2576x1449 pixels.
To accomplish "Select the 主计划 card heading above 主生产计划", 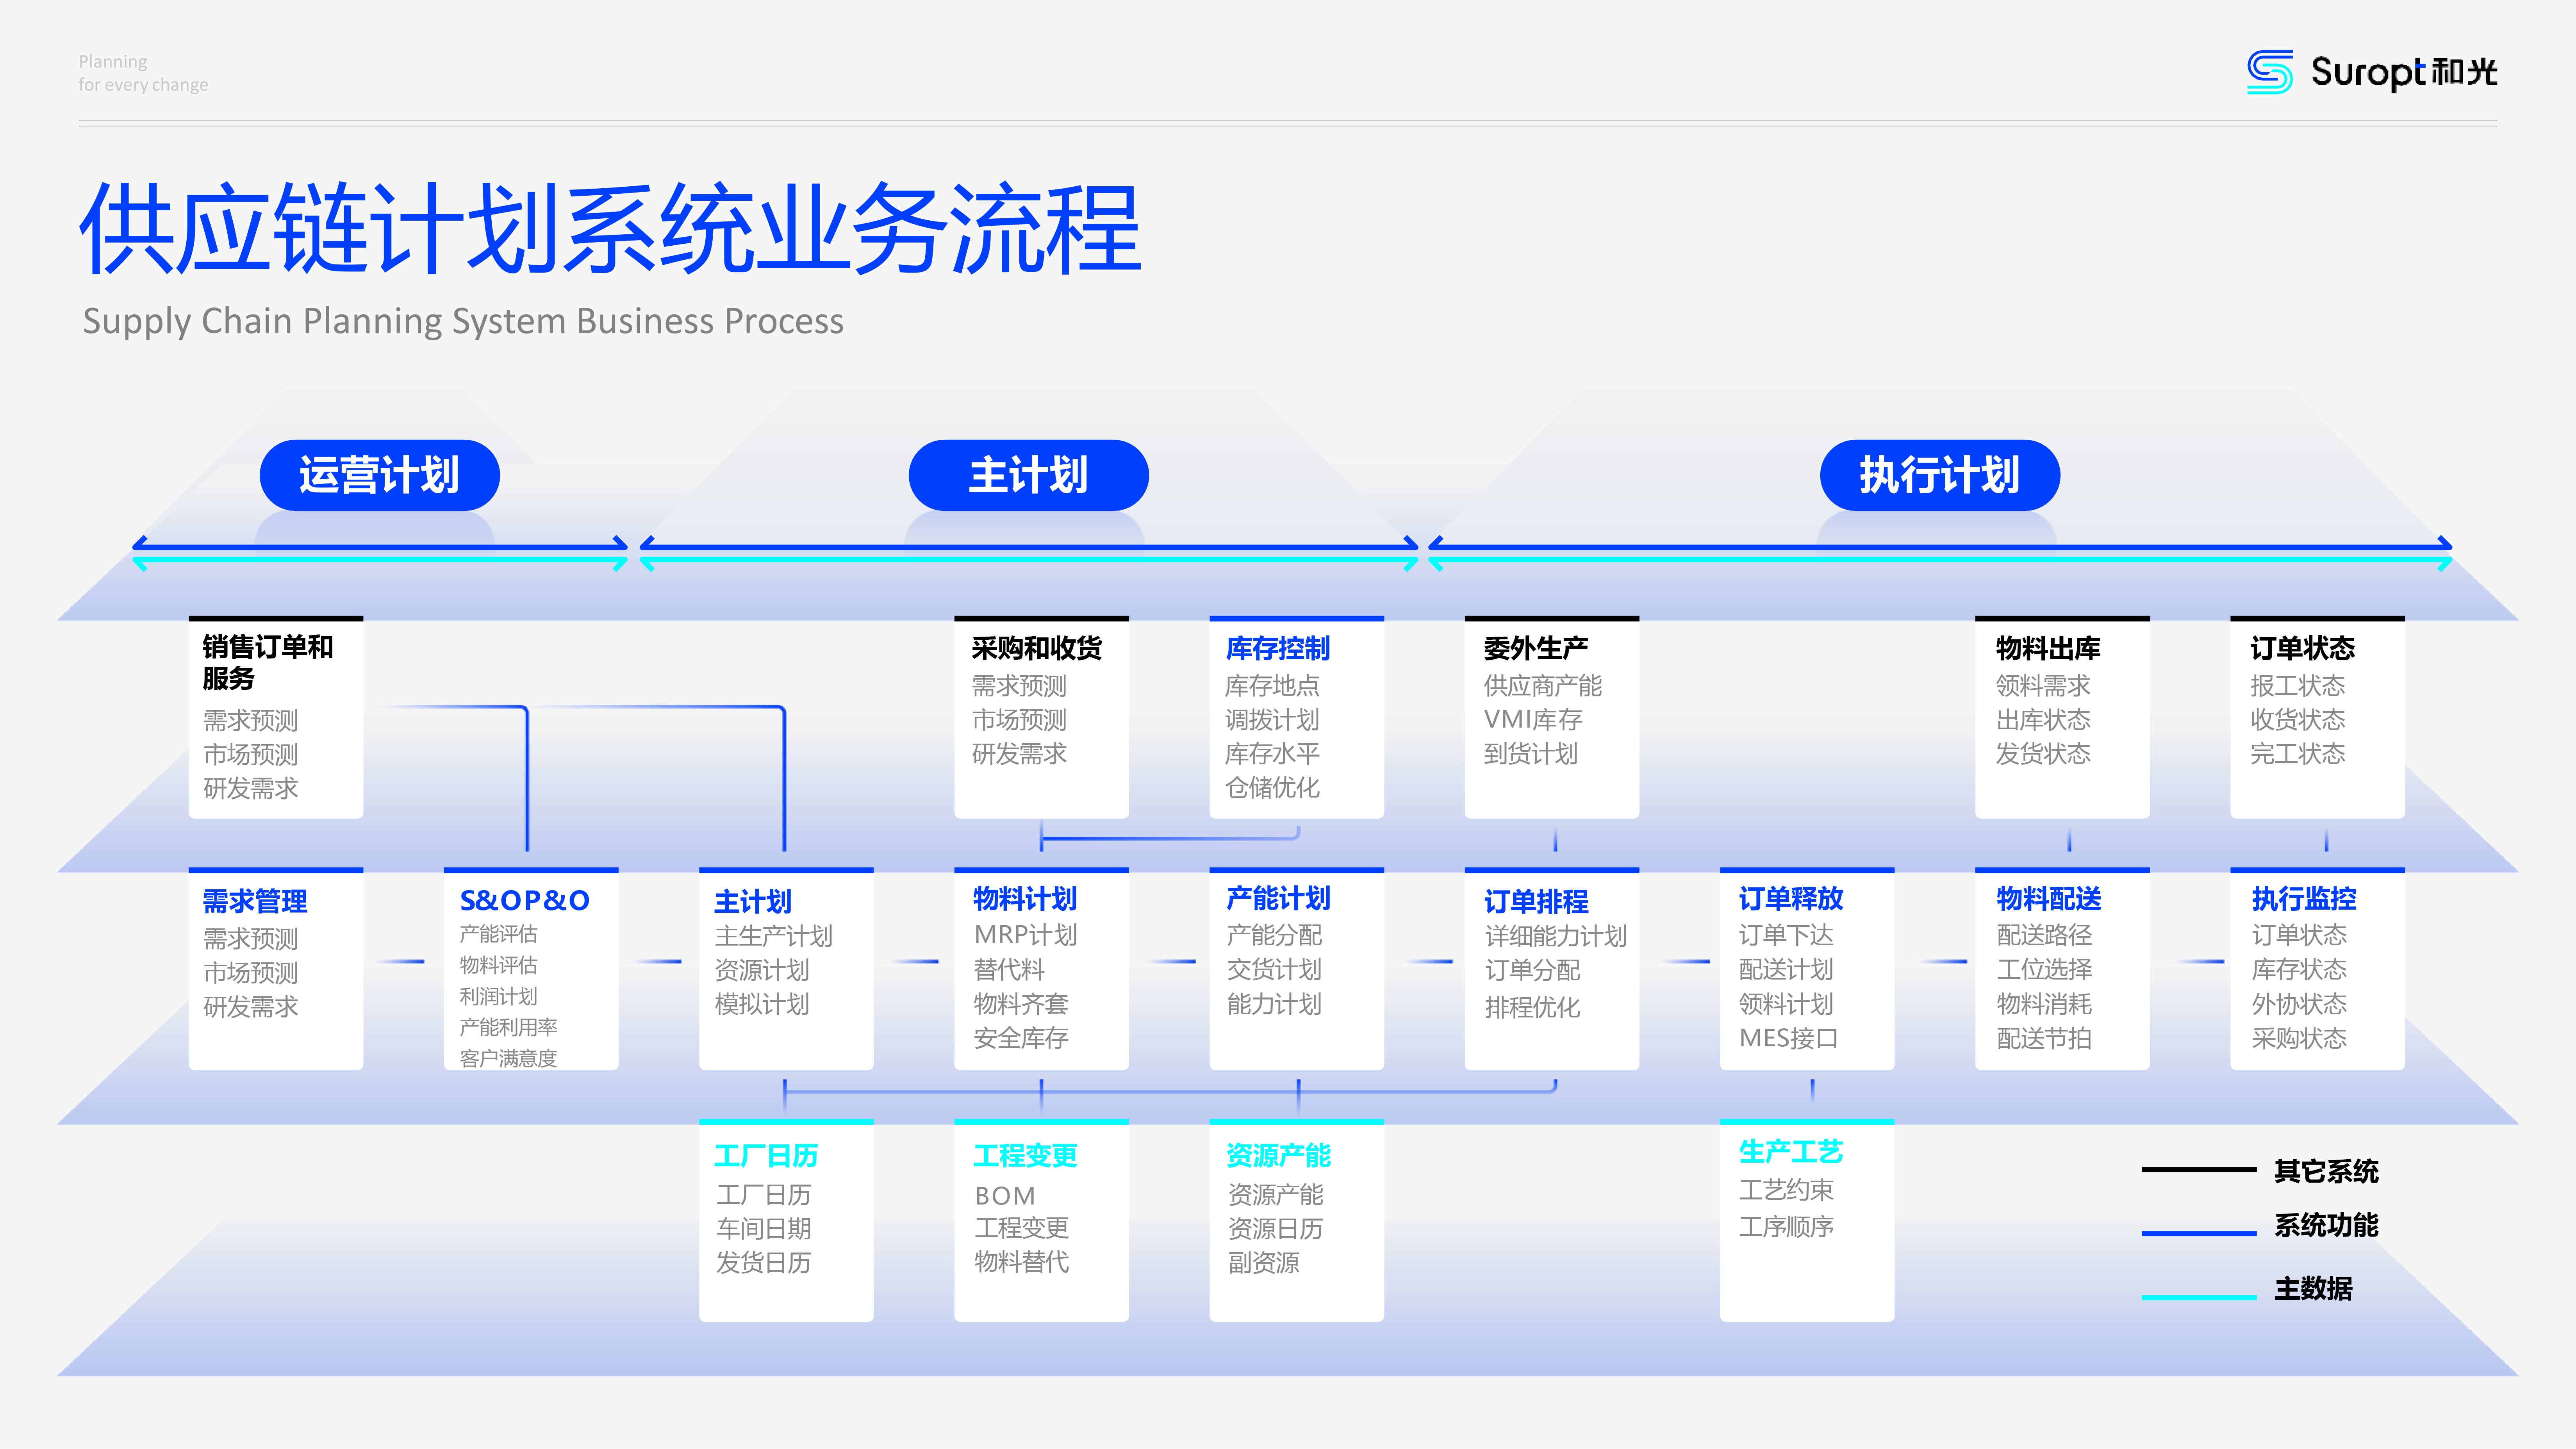I will pos(752,901).
